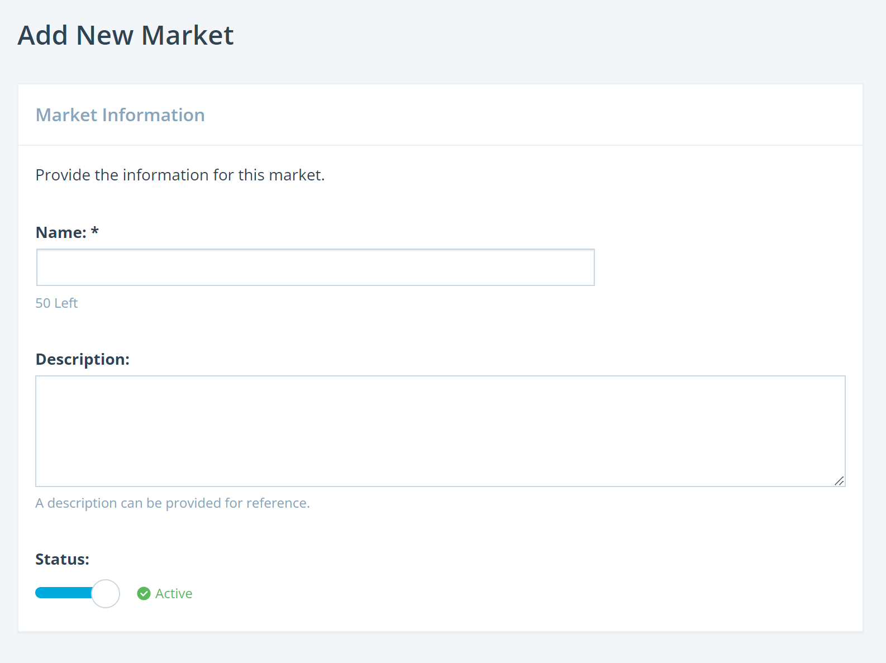Image resolution: width=886 pixels, height=663 pixels.
Task: Click the Name text input field
Action: point(315,267)
